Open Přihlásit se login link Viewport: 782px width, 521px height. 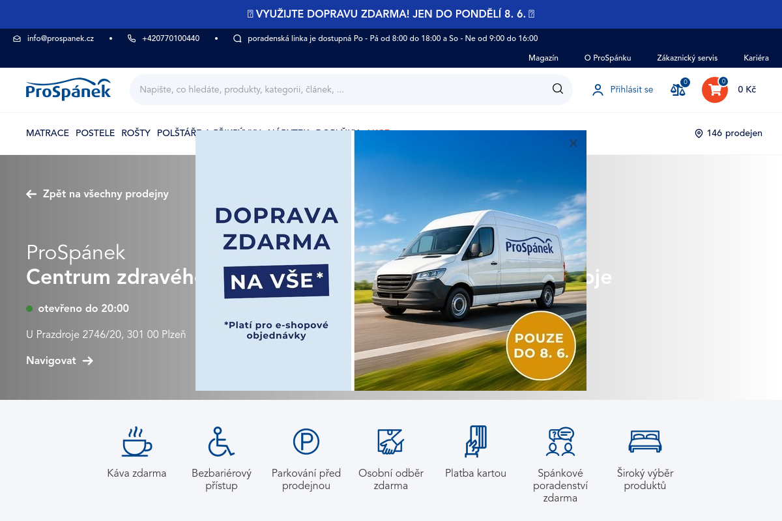pyautogui.click(x=631, y=90)
